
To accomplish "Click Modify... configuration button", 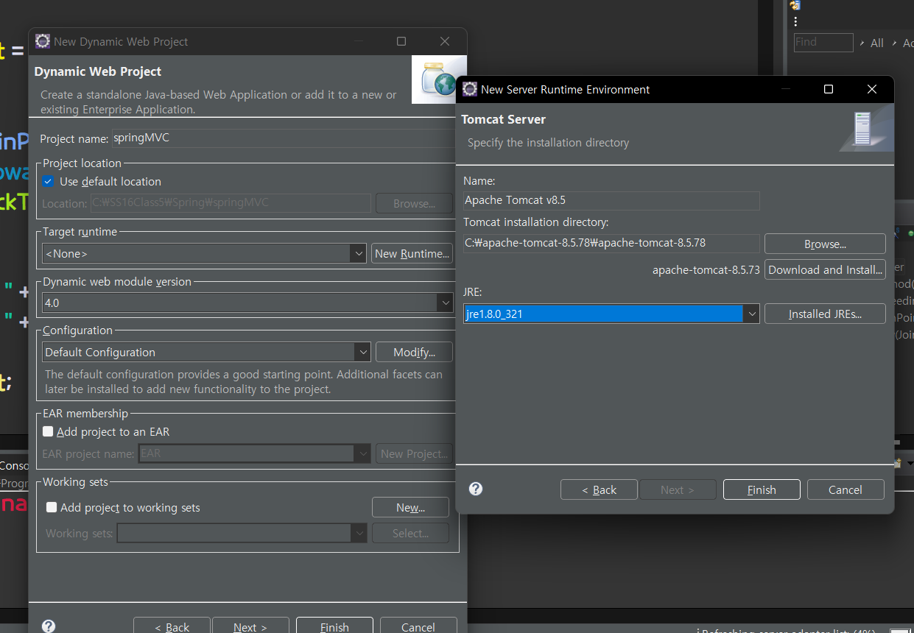I will pos(414,352).
